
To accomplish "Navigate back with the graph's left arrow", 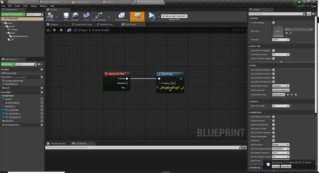I will tap(54, 30).
